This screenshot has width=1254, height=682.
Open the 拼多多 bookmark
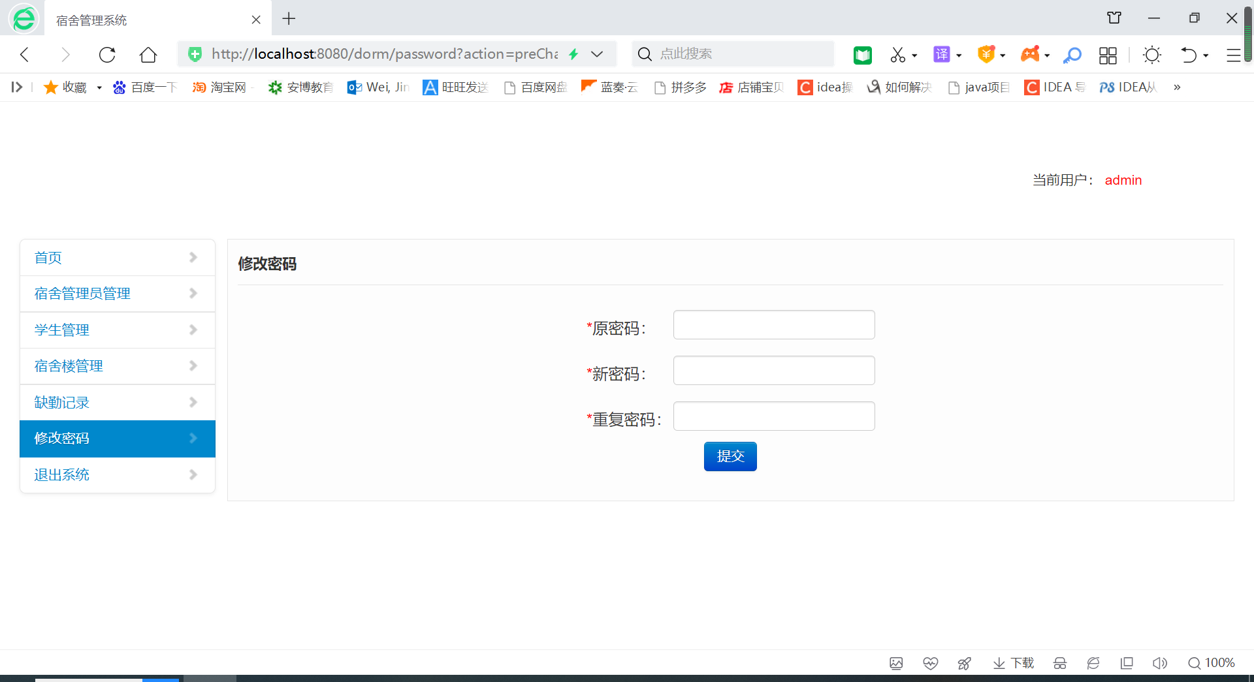(680, 87)
